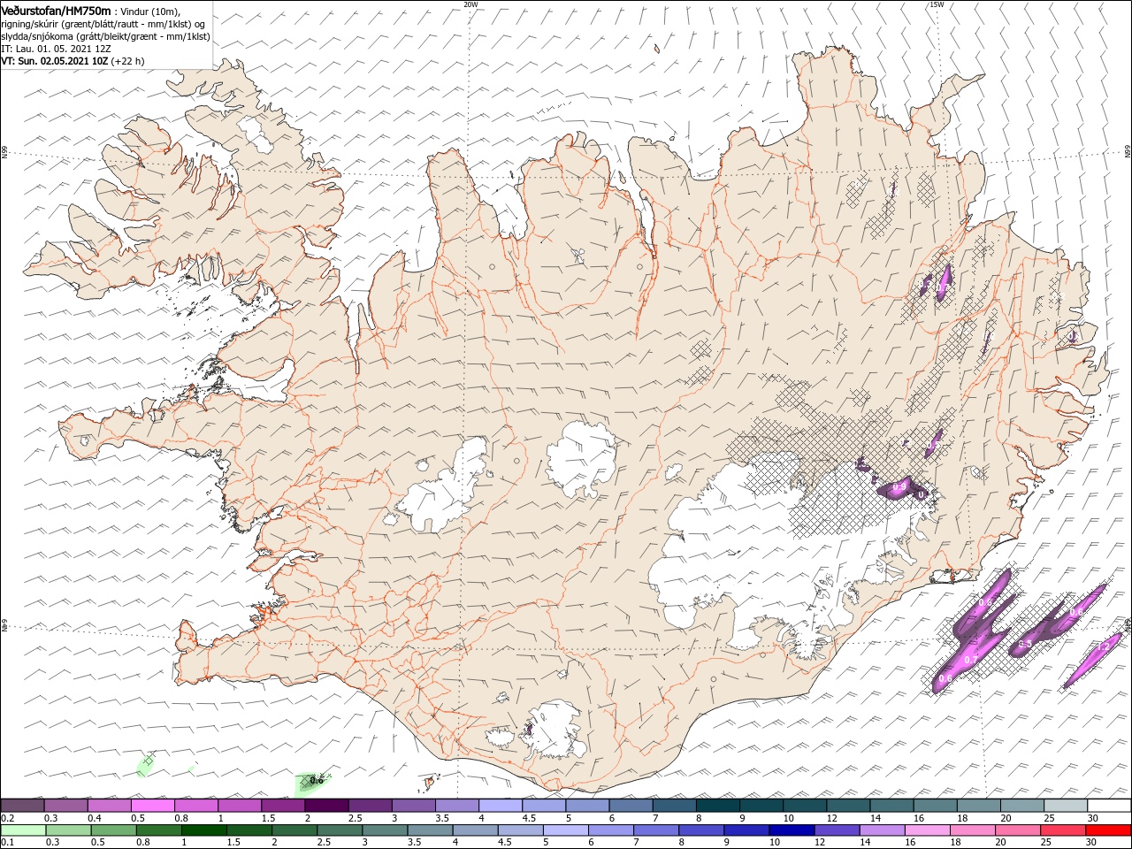Click the 15W longitude label

(x=936, y=4)
